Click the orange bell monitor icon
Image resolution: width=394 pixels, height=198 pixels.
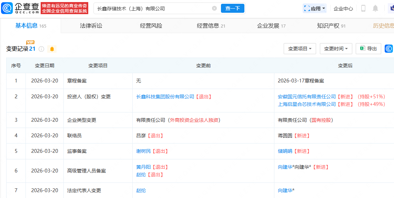pos(52,49)
